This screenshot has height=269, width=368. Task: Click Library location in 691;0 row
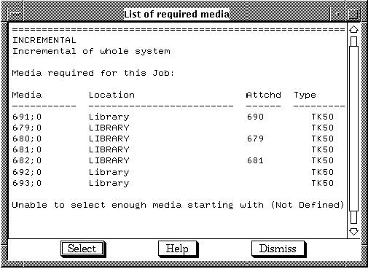click(109, 117)
